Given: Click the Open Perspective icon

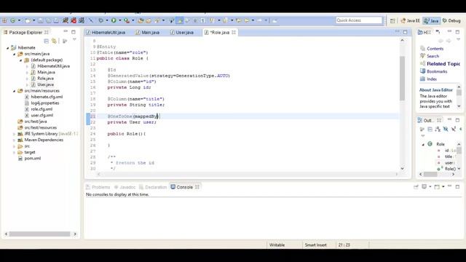Looking at the screenshot, I should click(x=392, y=21).
